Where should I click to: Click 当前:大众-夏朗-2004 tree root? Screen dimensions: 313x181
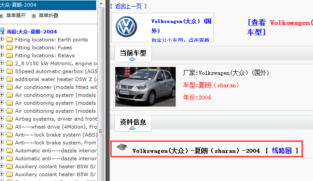click(x=32, y=32)
